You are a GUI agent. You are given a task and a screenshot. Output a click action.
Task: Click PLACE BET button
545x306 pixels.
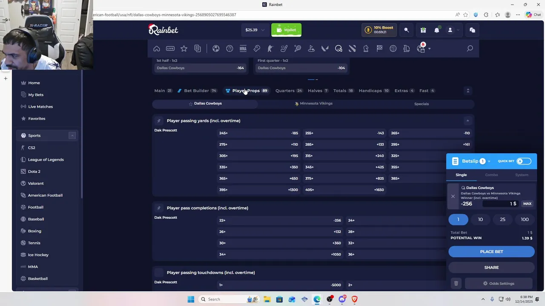coord(491,252)
